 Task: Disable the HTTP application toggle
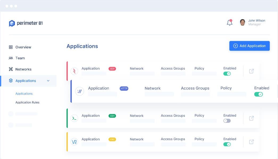pyautogui.click(x=259, y=94)
